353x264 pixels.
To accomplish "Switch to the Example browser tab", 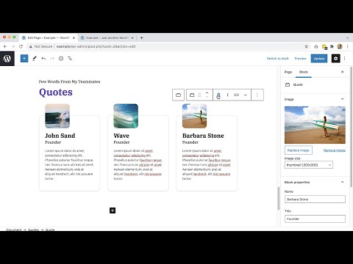I will click(x=107, y=38).
